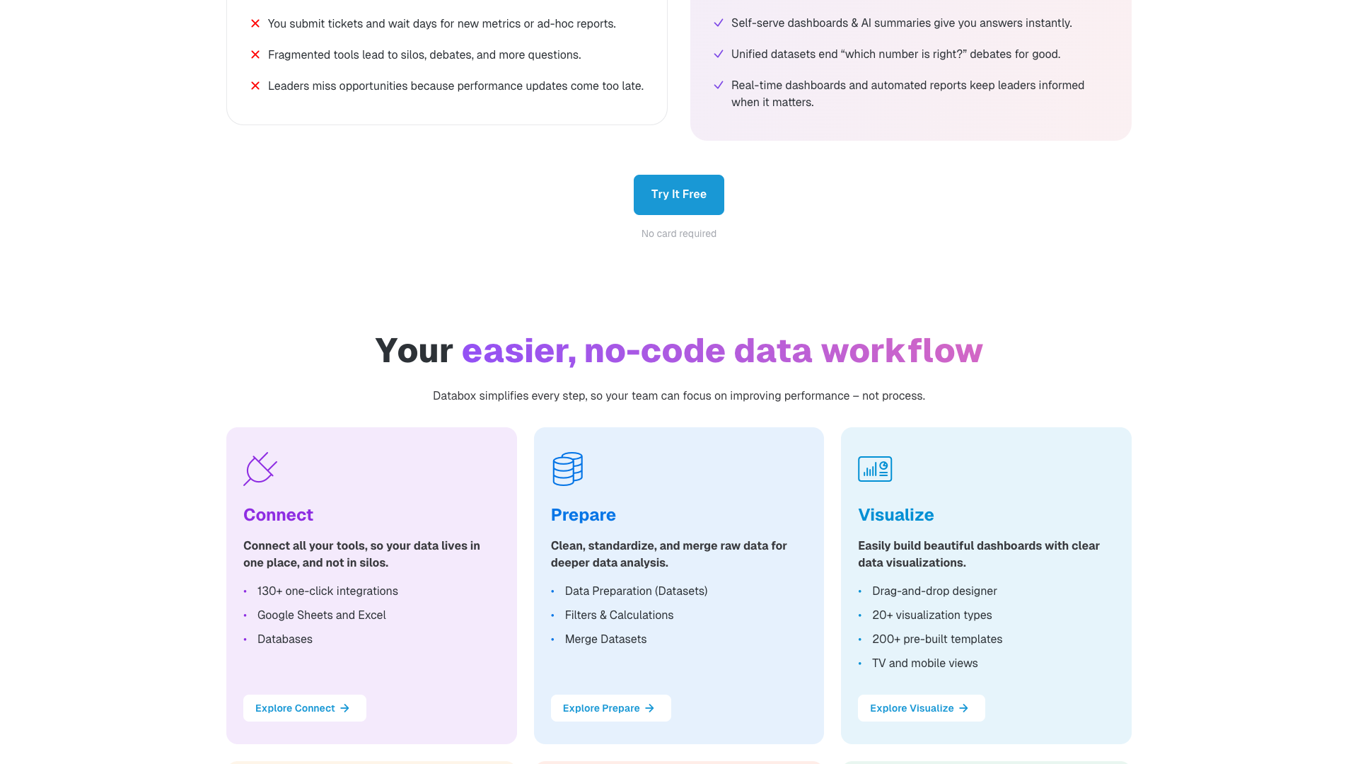Click the no card required text
This screenshot has width=1358, height=764.
pos(678,233)
